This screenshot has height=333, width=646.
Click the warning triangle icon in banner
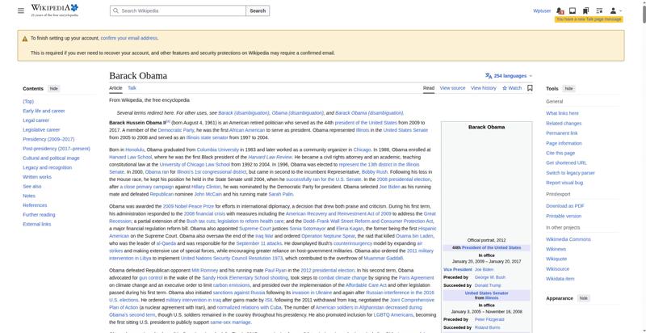pos(25,38)
